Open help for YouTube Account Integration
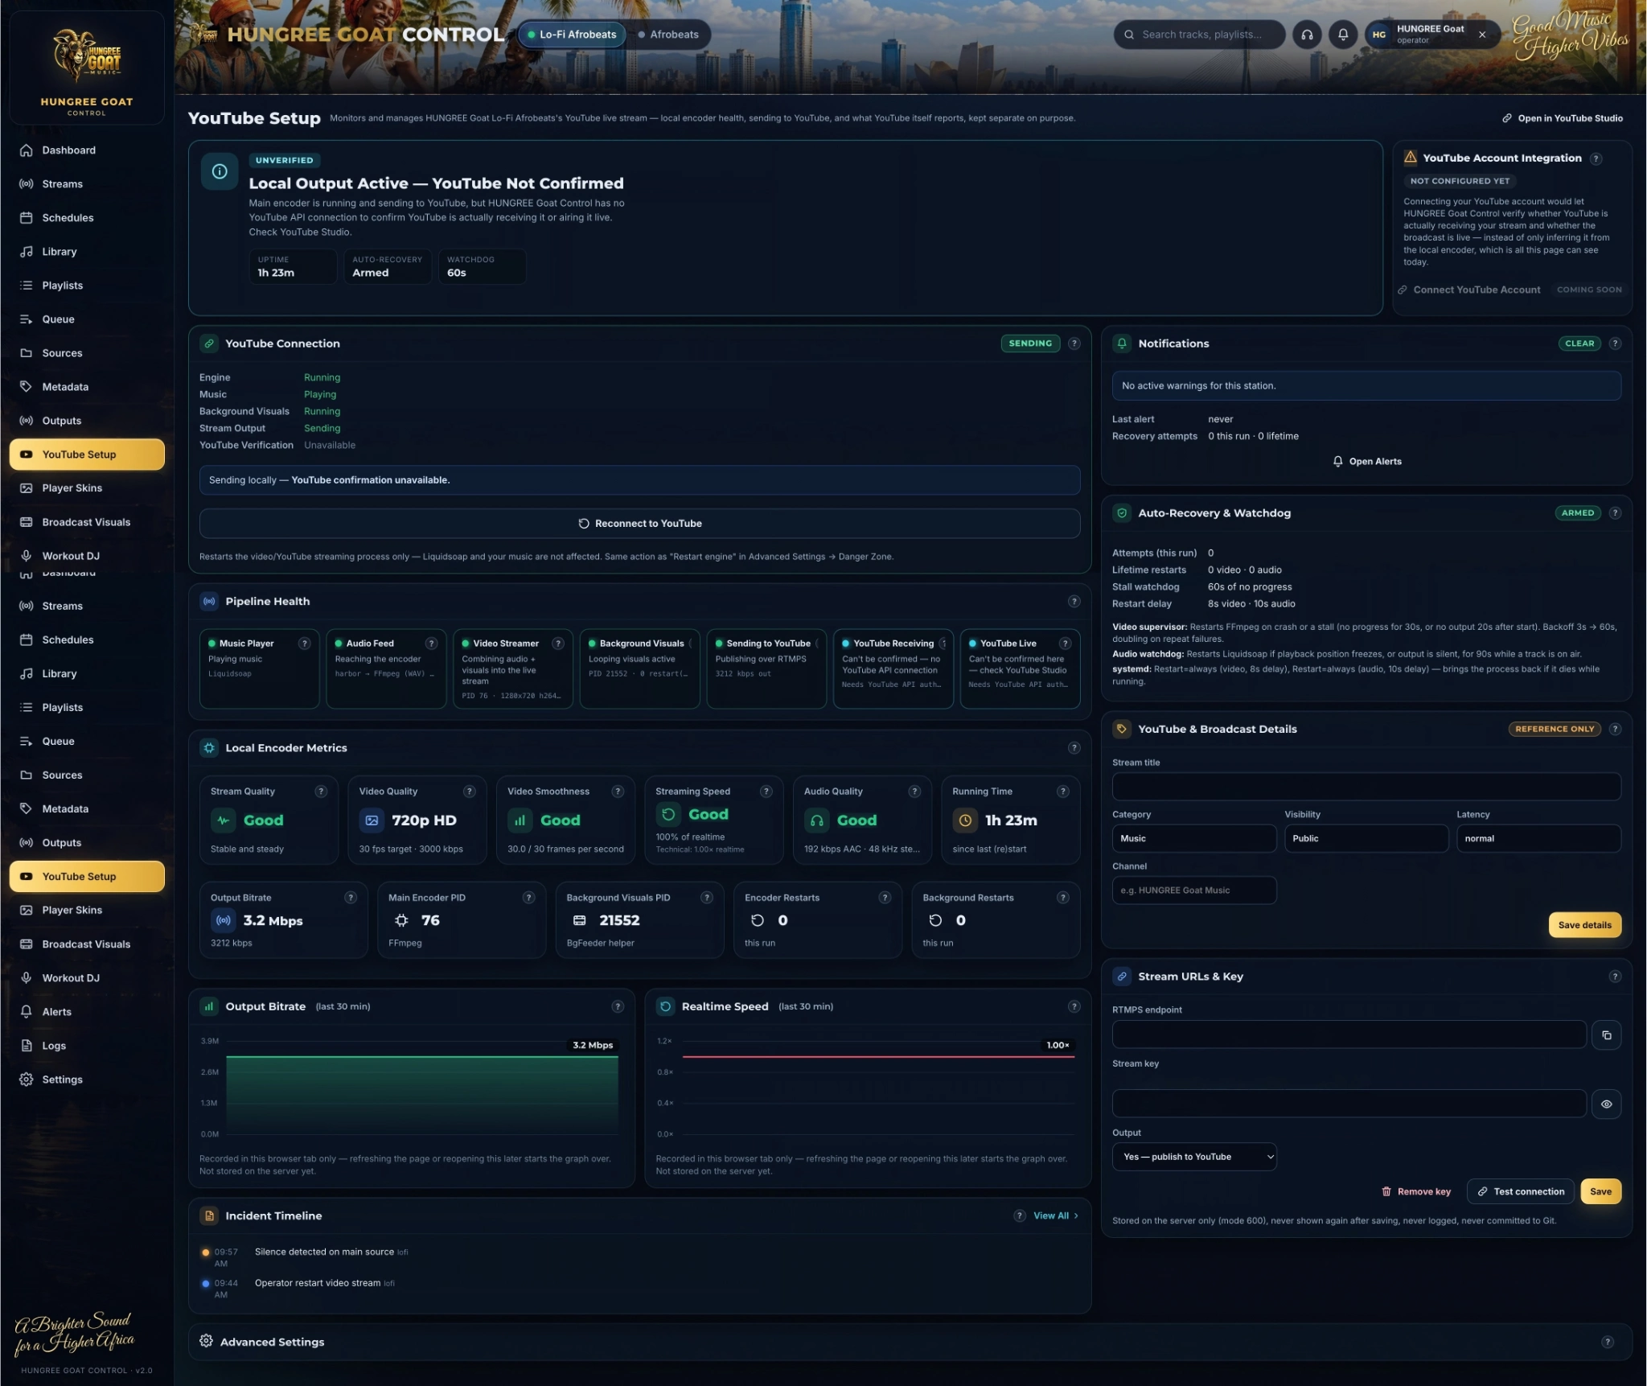This screenshot has width=1647, height=1386. 1596,158
